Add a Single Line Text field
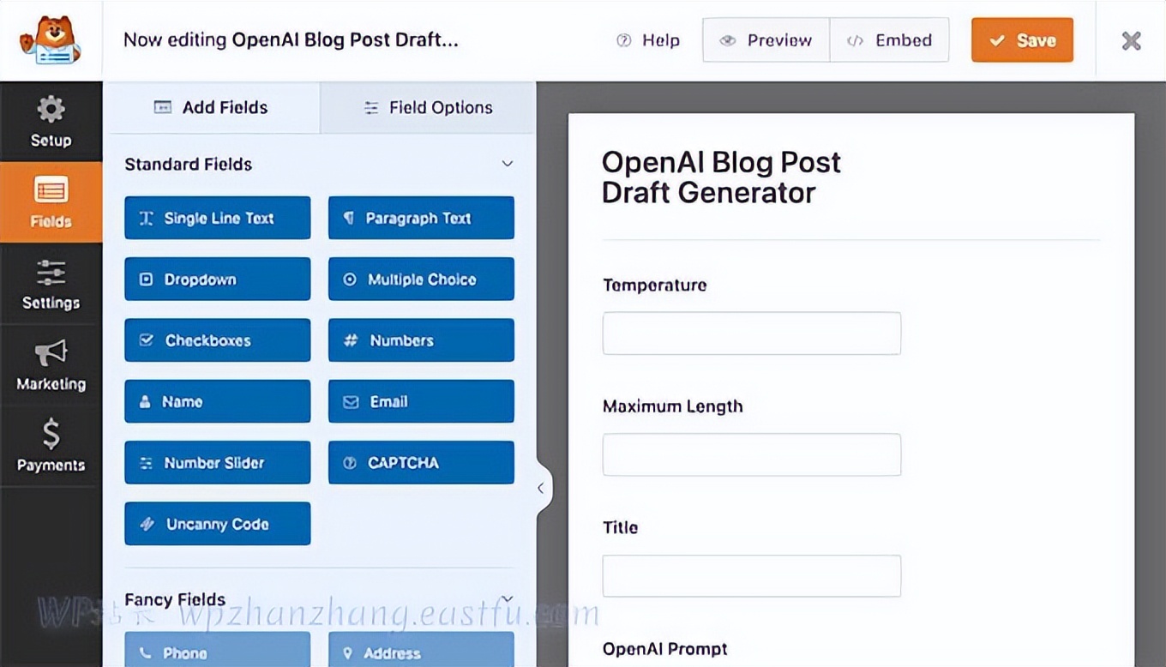This screenshot has width=1166, height=667. click(x=218, y=218)
